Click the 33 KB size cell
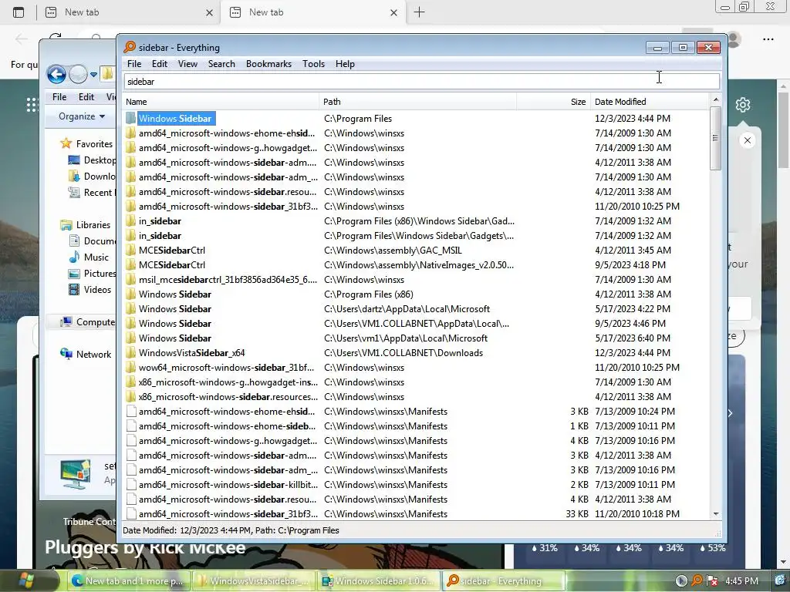790x592 pixels. point(577,514)
